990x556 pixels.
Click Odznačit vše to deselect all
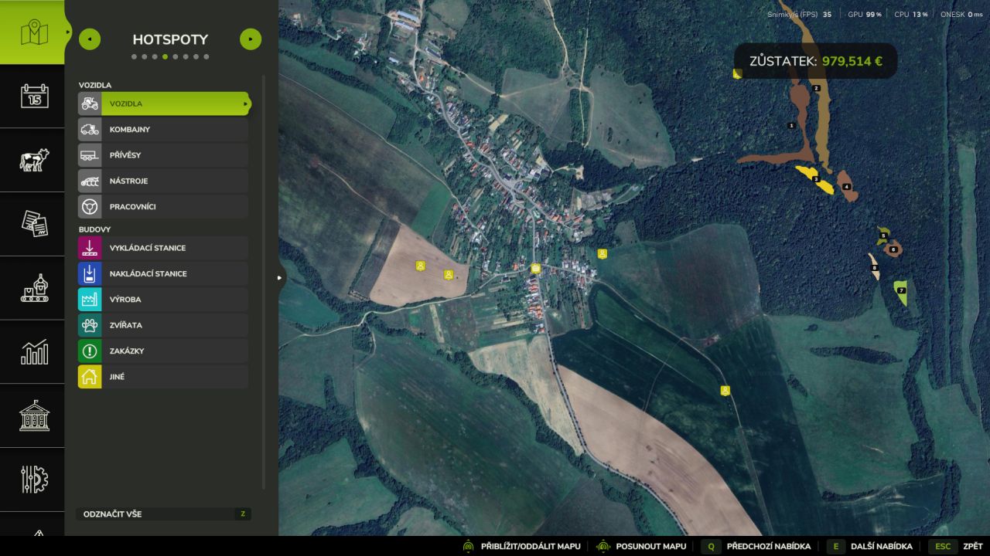pyautogui.click(x=163, y=514)
